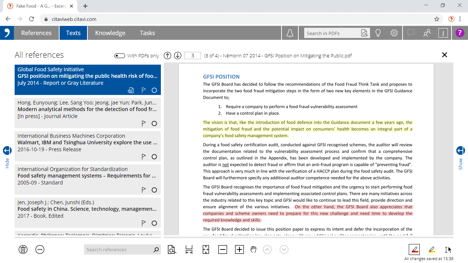Click the Search in PDFs field
The image size is (468, 263).
(x=332, y=33)
